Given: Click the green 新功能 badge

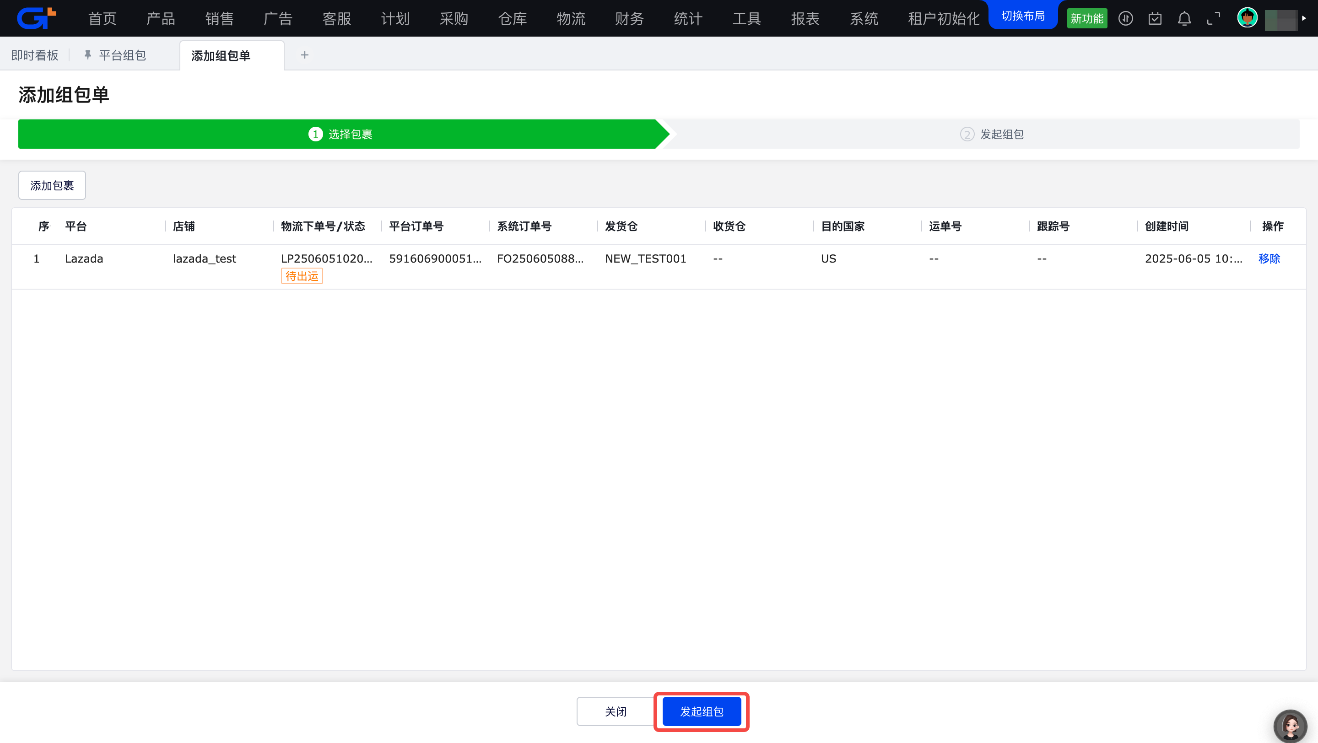Looking at the screenshot, I should pos(1087,18).
